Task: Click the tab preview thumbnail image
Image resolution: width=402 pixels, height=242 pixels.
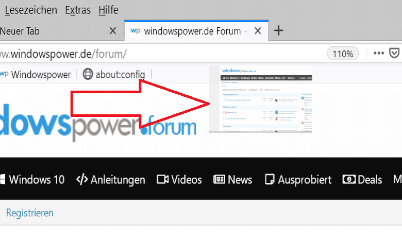Action: (x=261, y=99)
